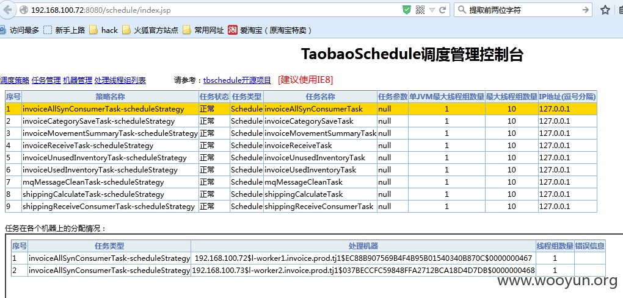The image size is (623, 298).
Task: Click the 处理机器 column header
Action: [363, 246]
